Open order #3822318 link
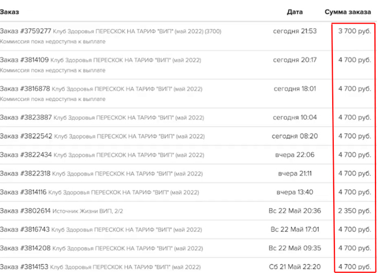This screenshot has height=273, width=378. pos(25,173)
